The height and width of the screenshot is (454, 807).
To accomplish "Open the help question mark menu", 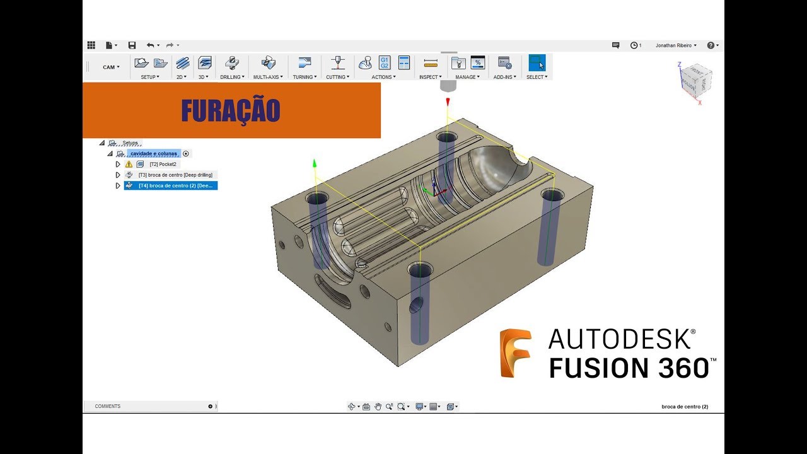I will pyautogui.click(x=712, y=45).
